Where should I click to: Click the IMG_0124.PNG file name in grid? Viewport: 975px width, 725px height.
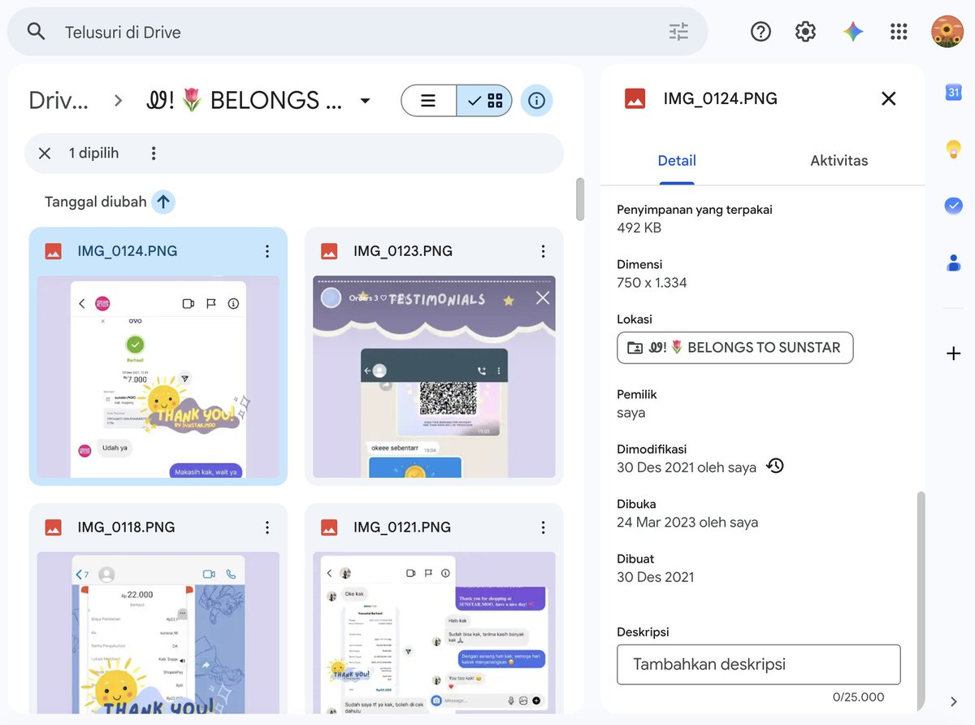pyautogui.click(x=128, y=251)
